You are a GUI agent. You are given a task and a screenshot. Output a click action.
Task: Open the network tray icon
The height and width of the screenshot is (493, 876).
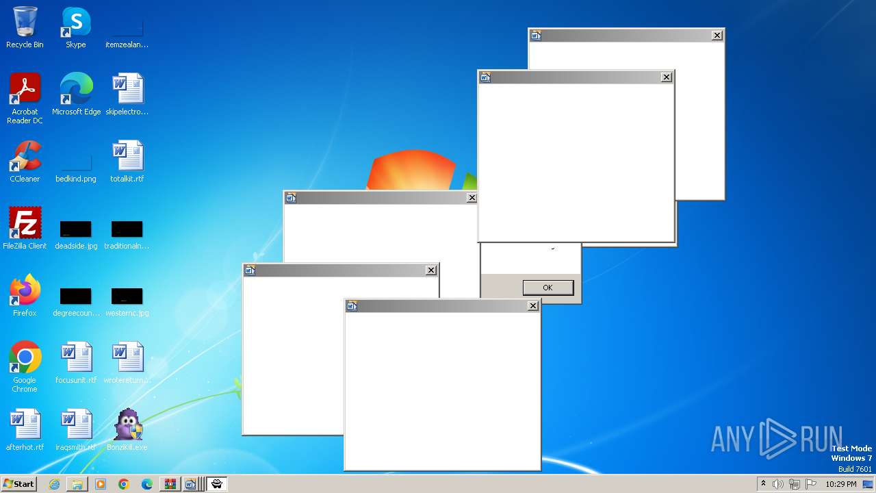(x=795, y=484)
